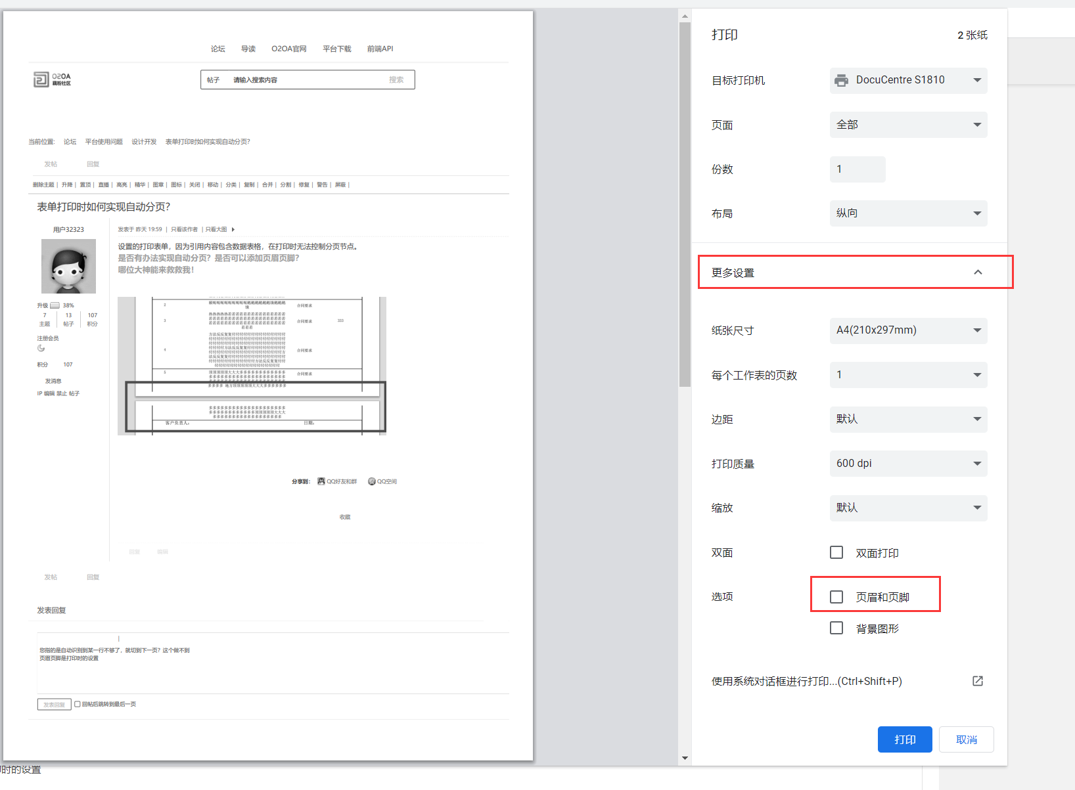Click the 只看该作者 link
The width and height of the screenshot is (1075, 790).
point(185,229)
